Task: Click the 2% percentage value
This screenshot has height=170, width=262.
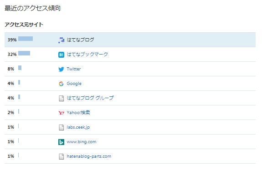Action: 10,113
